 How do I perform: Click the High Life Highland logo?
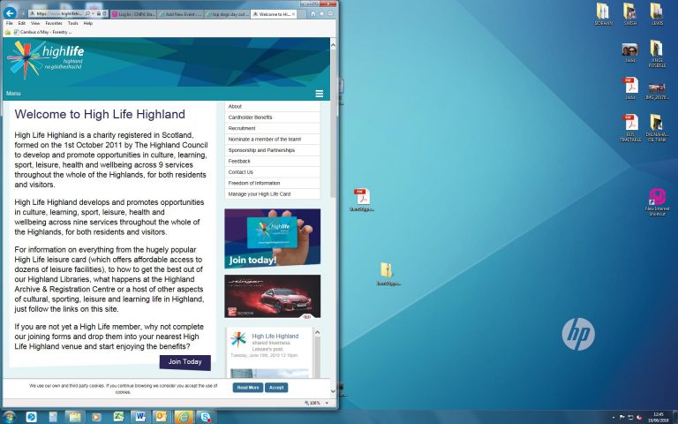45,60
